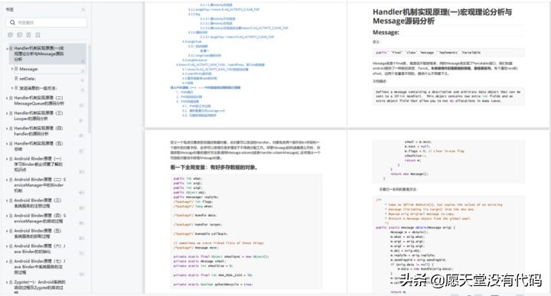The image size is (551, 296).
Task: Click bookmark icon beside Message: entry
Action: tap(16, 69)
